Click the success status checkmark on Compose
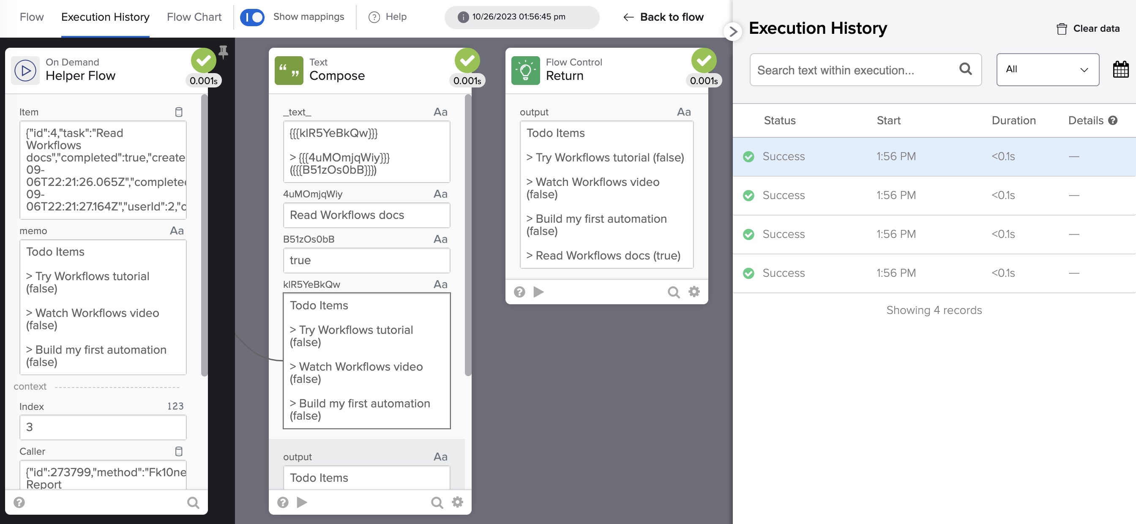Viewport: 1136px width, 524px height. coord(467,60)
